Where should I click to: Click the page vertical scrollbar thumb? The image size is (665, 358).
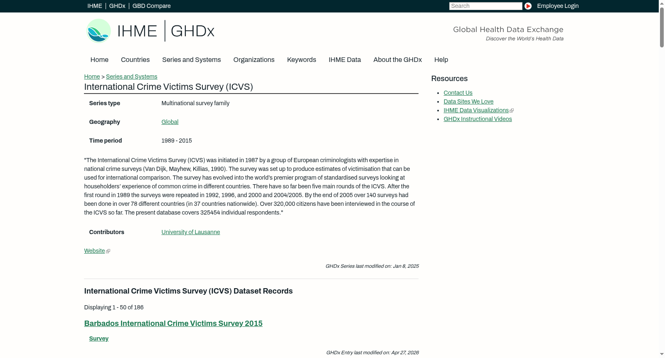[662, 27]
